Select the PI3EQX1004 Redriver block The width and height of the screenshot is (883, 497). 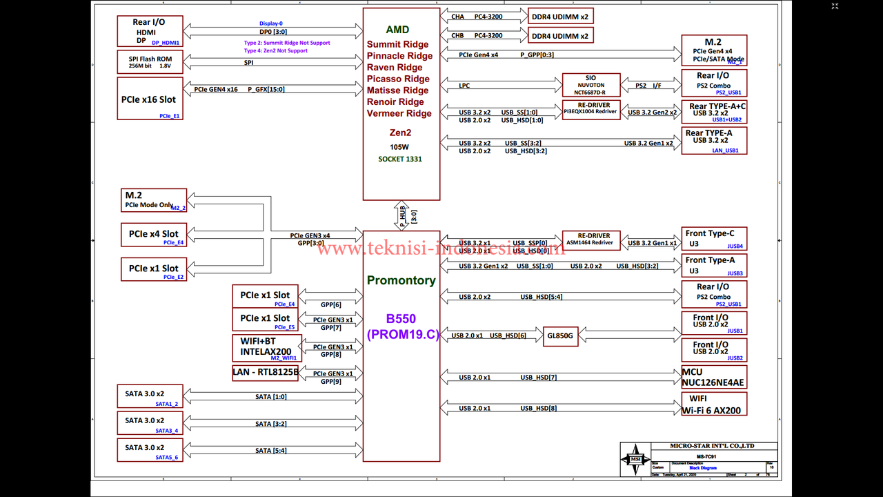(591, 110)
